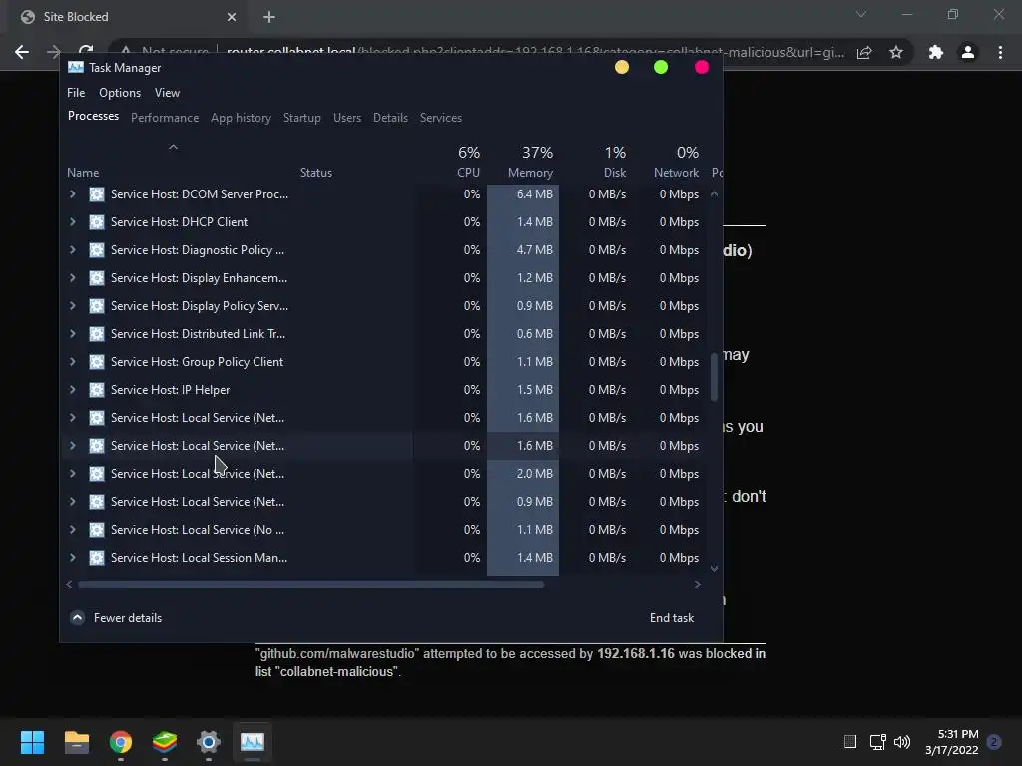The height and width of the screenshot is (766, 1022).
Task: Click Chrome forward arrow
Action: (x=54, y=52)
